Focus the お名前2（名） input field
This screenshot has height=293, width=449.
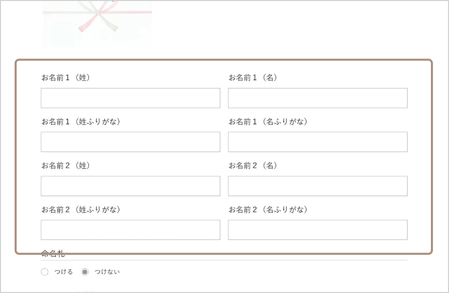(318, 186)
